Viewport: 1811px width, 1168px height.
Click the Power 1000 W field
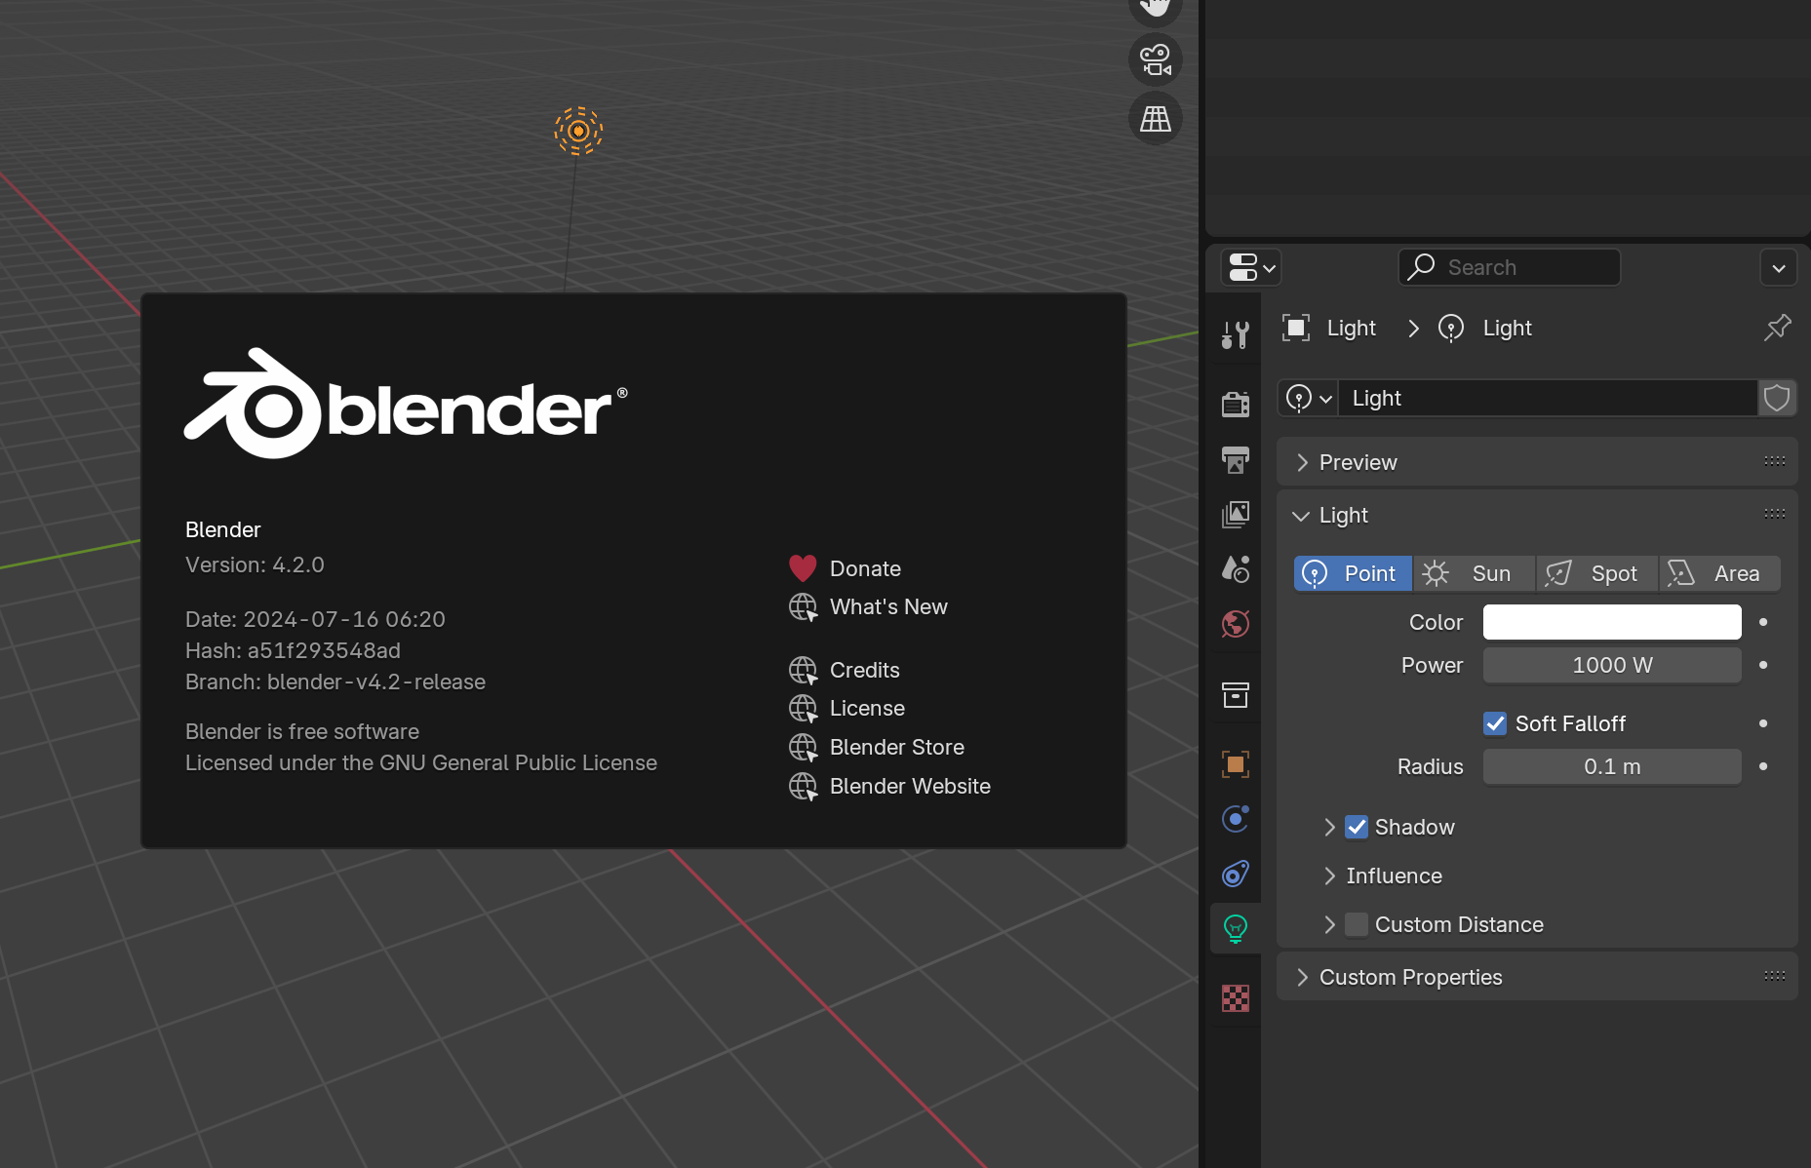[1612, 665]
